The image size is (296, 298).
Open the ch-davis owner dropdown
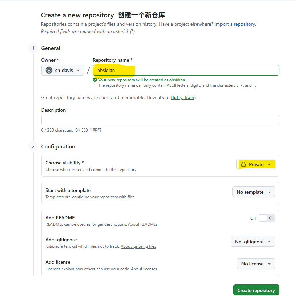click(63, 71)
